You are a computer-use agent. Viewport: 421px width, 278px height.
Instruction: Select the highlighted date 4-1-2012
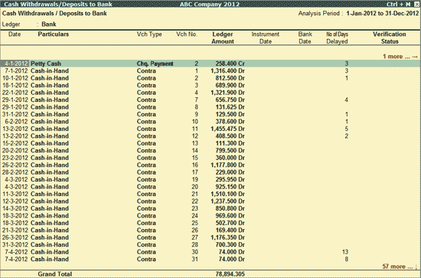(15, 64)
